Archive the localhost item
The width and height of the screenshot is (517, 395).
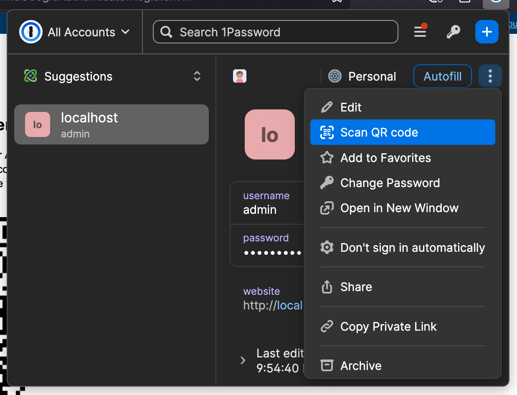361,366
